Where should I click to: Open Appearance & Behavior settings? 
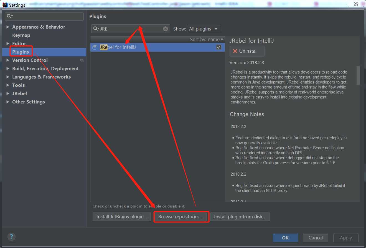[39, 27]
